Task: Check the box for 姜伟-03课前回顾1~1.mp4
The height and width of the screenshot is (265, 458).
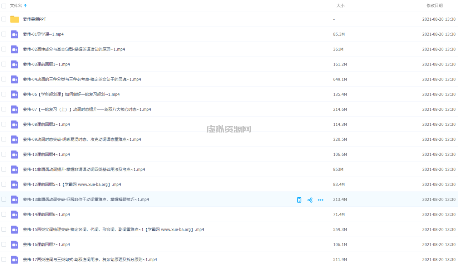Action: (x=4, y=64)
